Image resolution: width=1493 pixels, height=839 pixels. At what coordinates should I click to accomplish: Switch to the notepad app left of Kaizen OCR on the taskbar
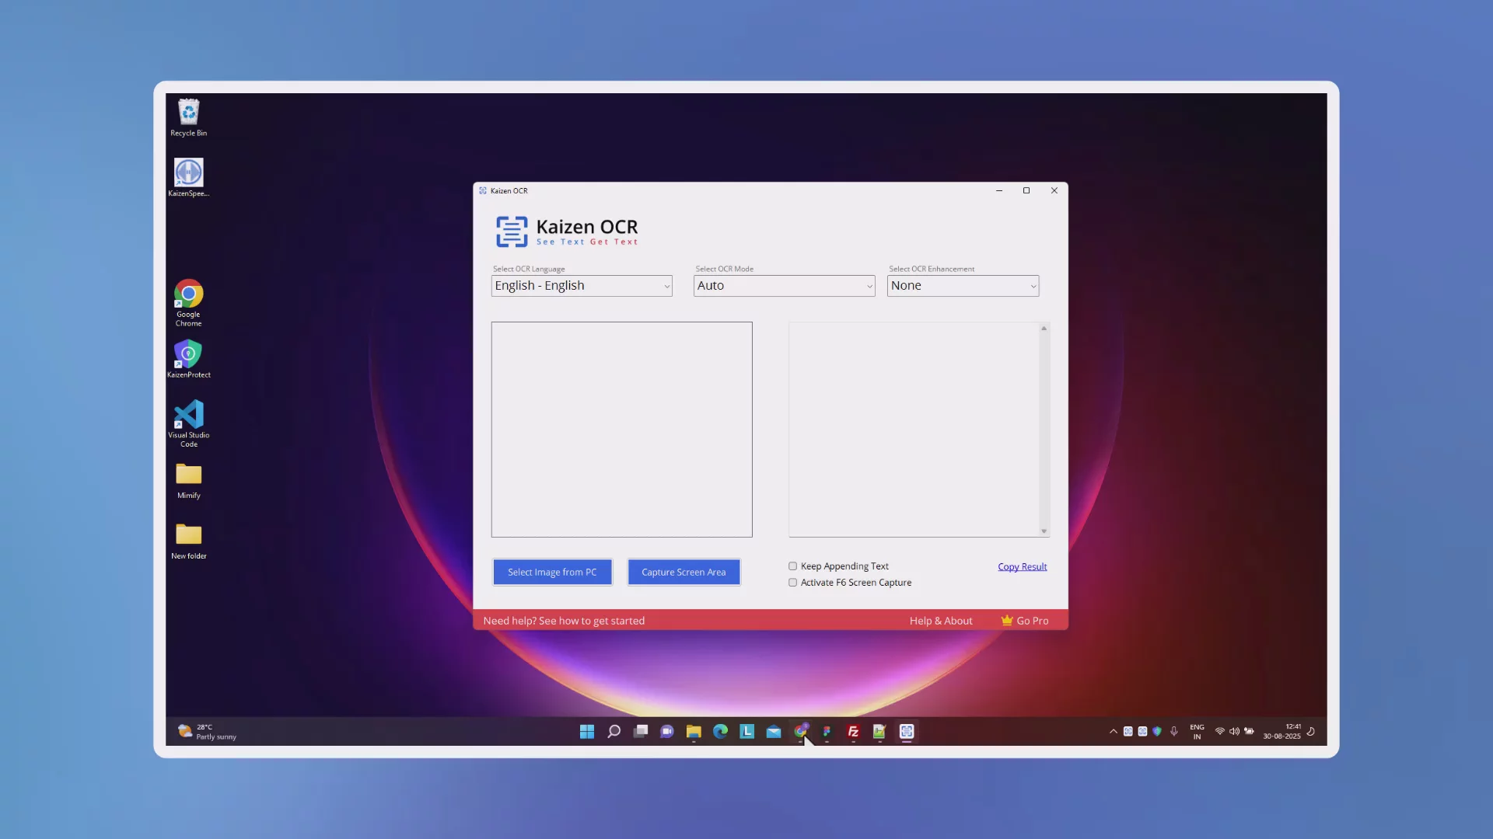click(880, 732)
